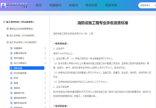Viewport: 156px width, 108px height.
Task: Click the 预拌混凝土 document icon
Action: click(x=11, y=58)
